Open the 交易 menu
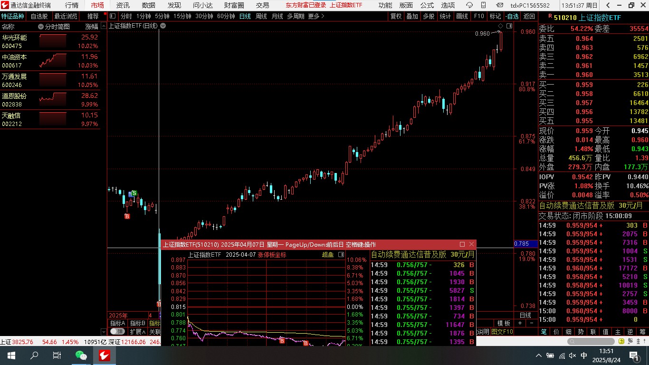The height and width of the screenshot is (365, 649). (x=262, y=5)
